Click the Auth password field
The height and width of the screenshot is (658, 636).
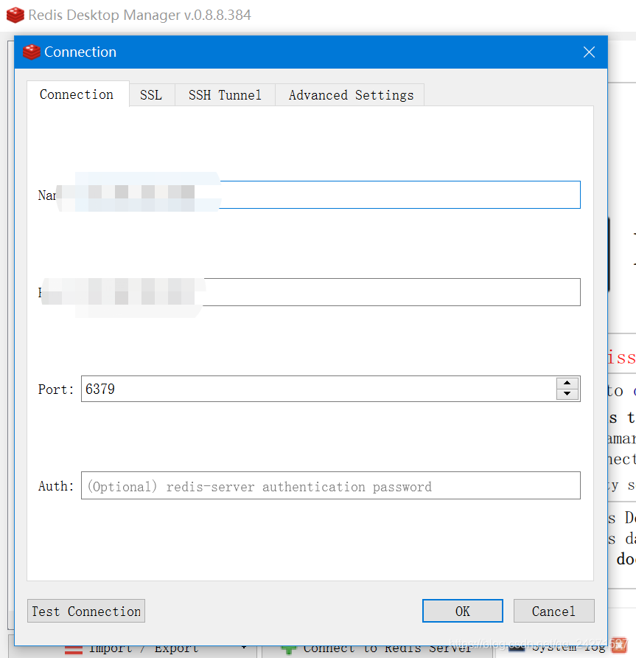(329, 485)
